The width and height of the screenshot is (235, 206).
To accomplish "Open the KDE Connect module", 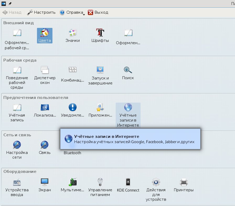I will pos(128,185).
